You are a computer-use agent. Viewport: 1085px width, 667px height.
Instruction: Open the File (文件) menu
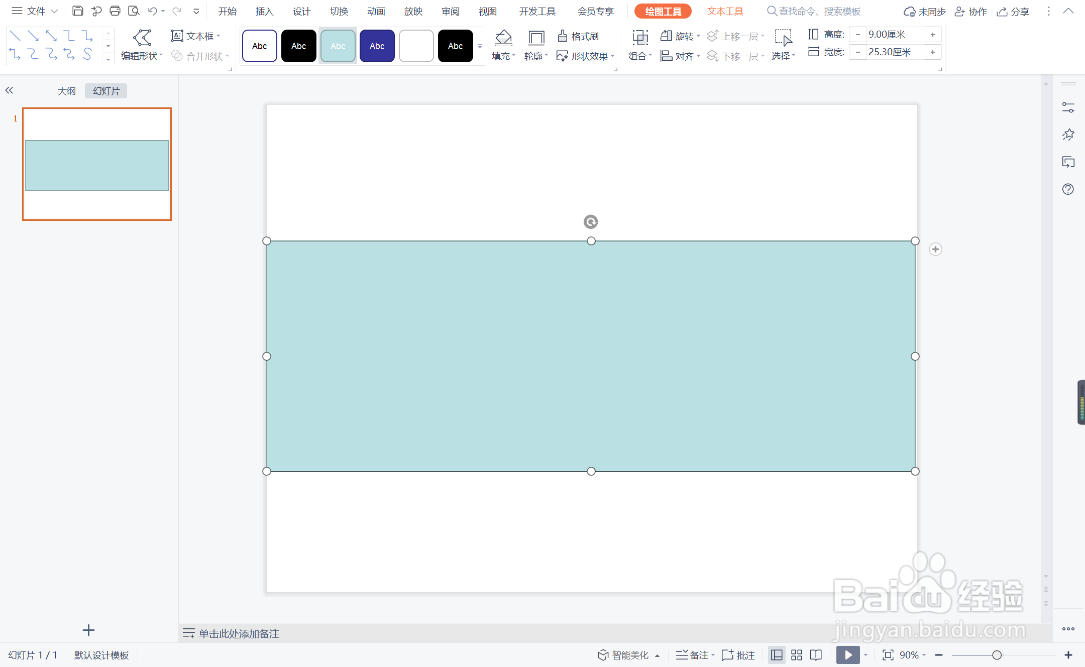(x=35, y=11)
